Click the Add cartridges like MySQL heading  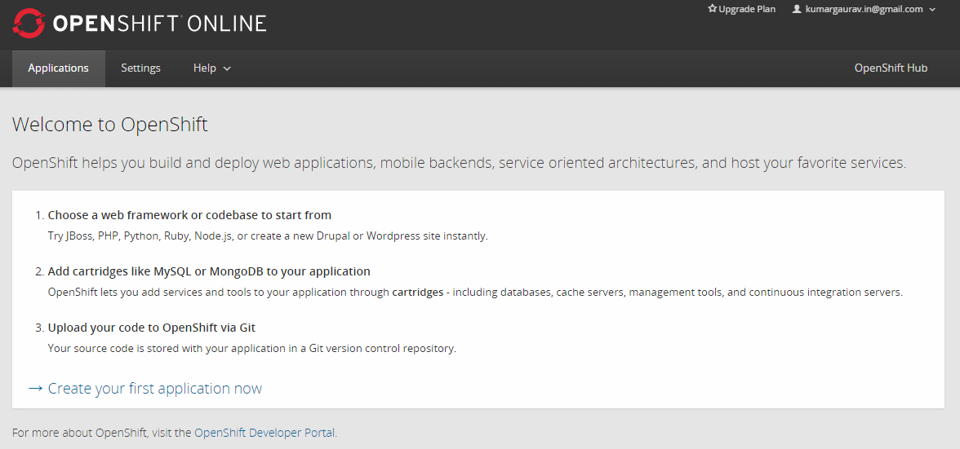coord(209,271)
